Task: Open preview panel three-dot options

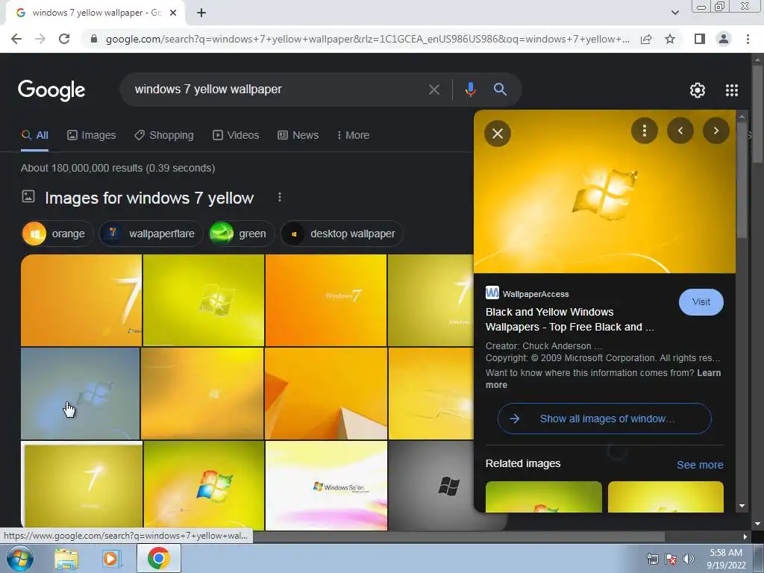Action: tap(644, 131)
